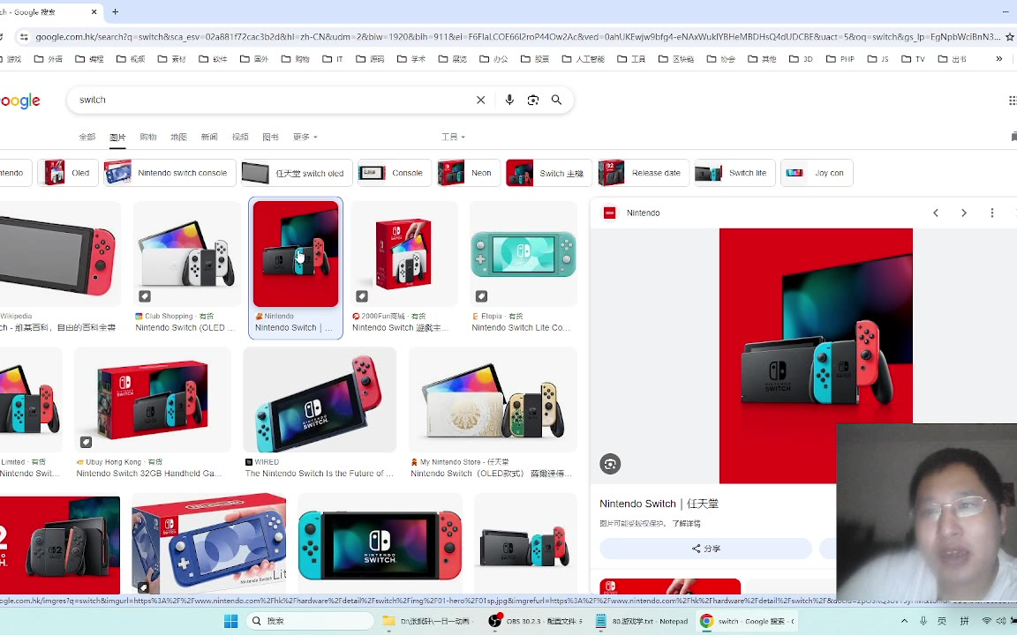Image resolution: width=1017 pixels, height=635 pixels.
Task: Open search by image camera icon
Action: click(x=533, y=100)
